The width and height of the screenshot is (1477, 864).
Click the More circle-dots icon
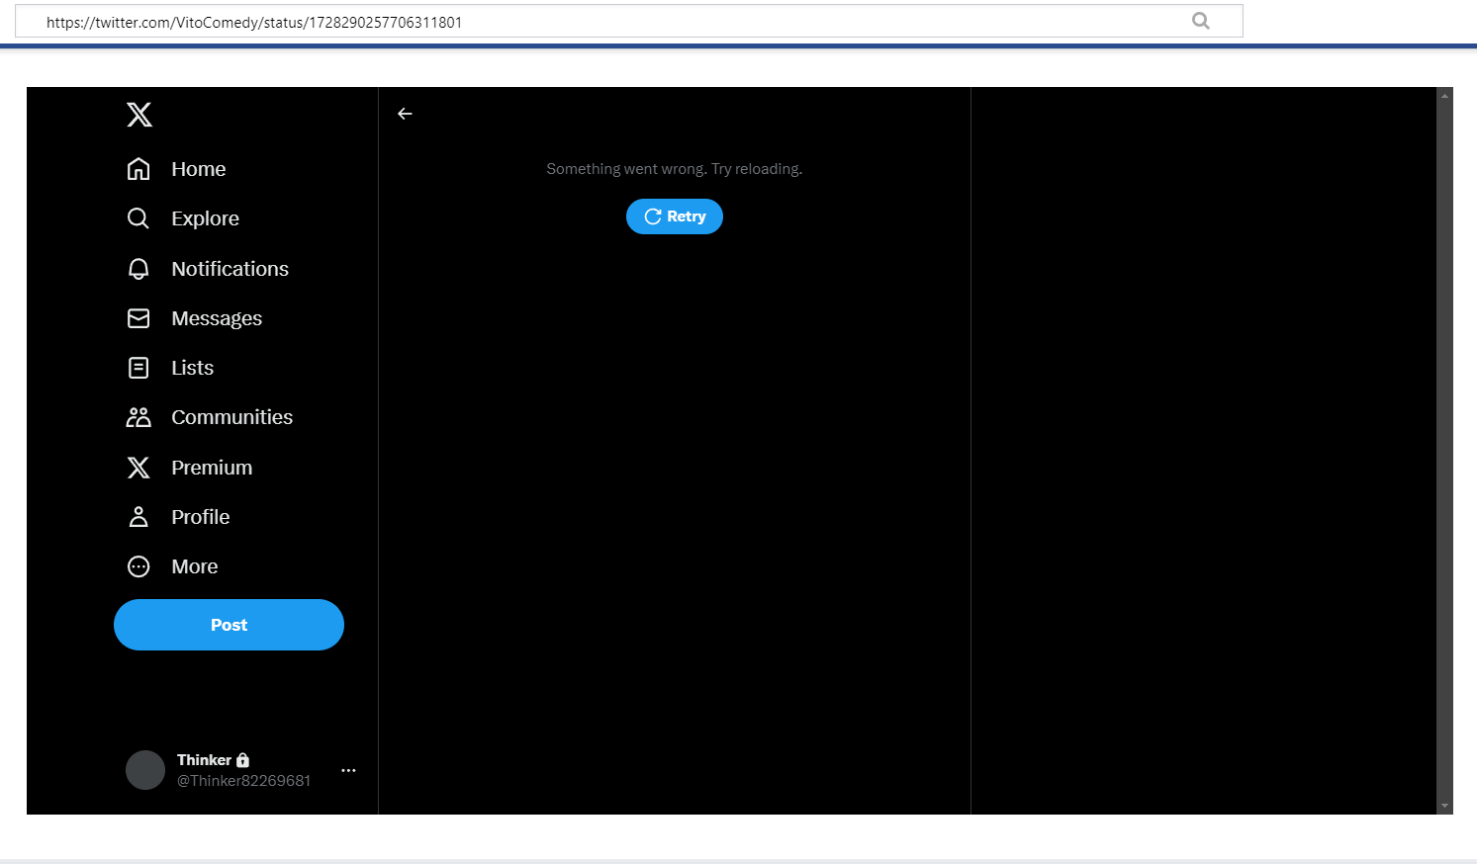click(138, 566)
